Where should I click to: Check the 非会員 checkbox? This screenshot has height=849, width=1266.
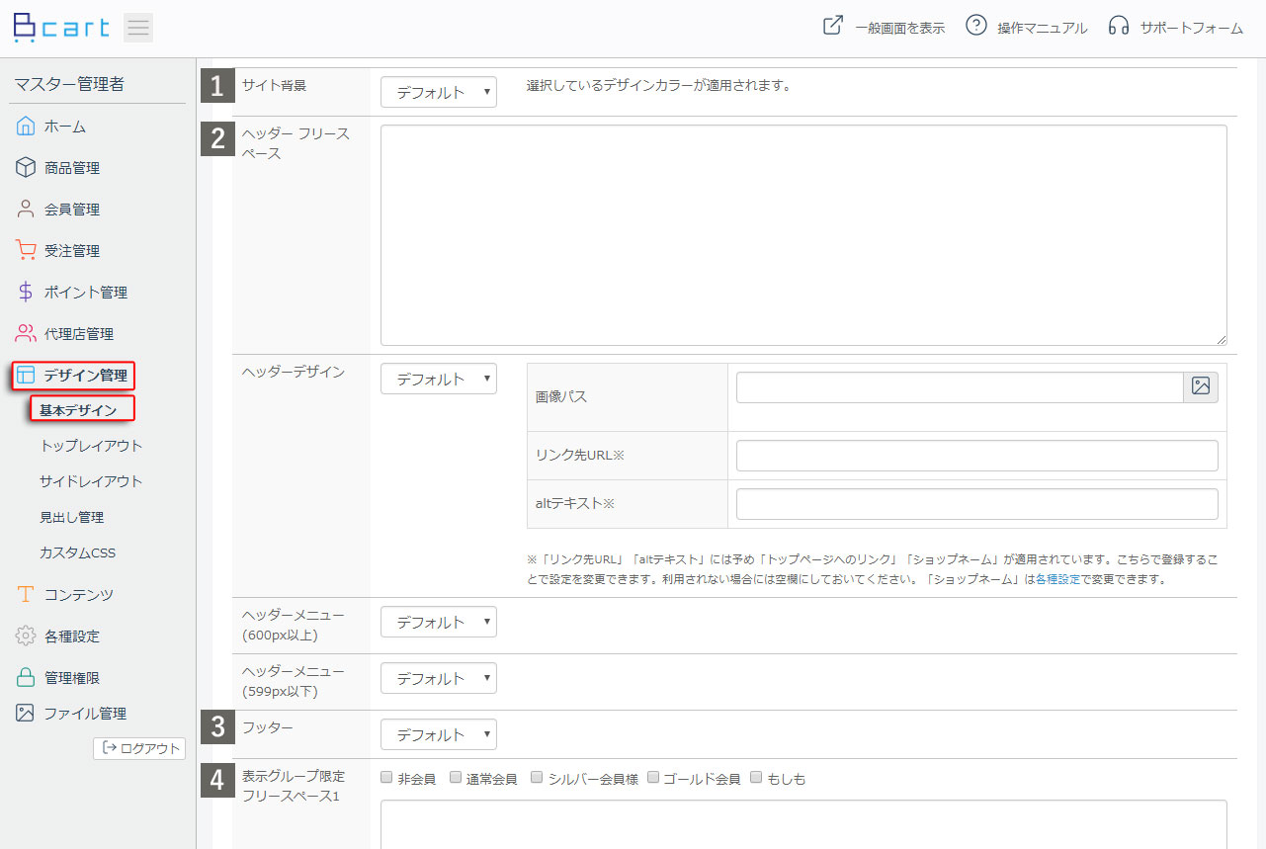386,778
